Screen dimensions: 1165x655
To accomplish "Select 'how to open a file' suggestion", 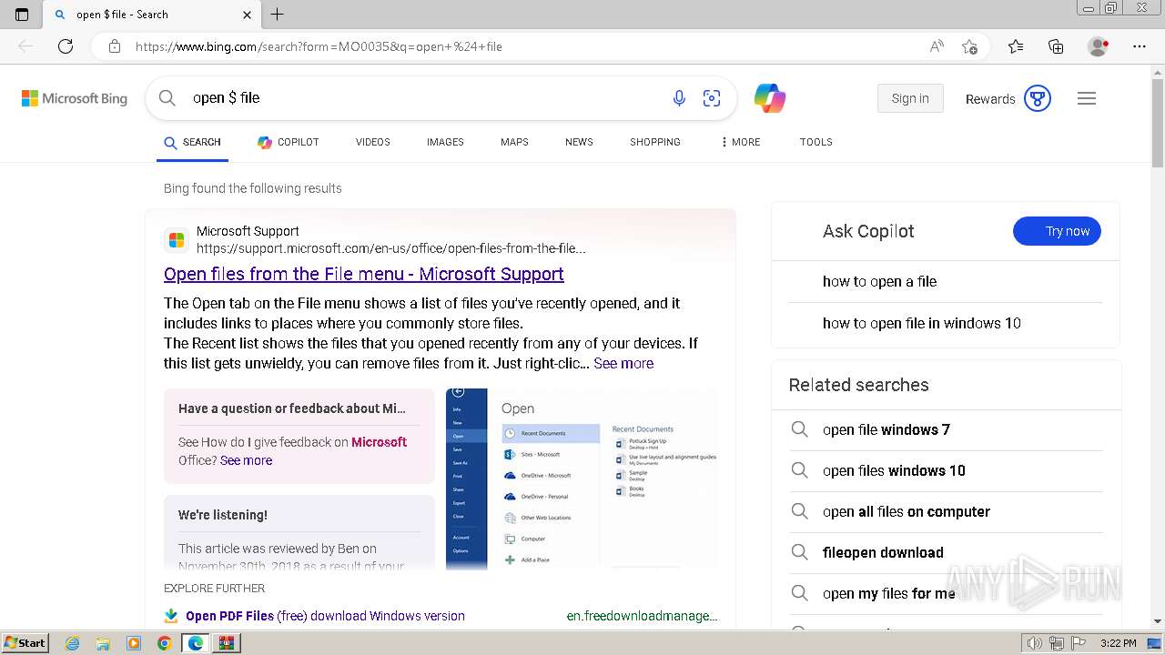I will coord(880,281).
